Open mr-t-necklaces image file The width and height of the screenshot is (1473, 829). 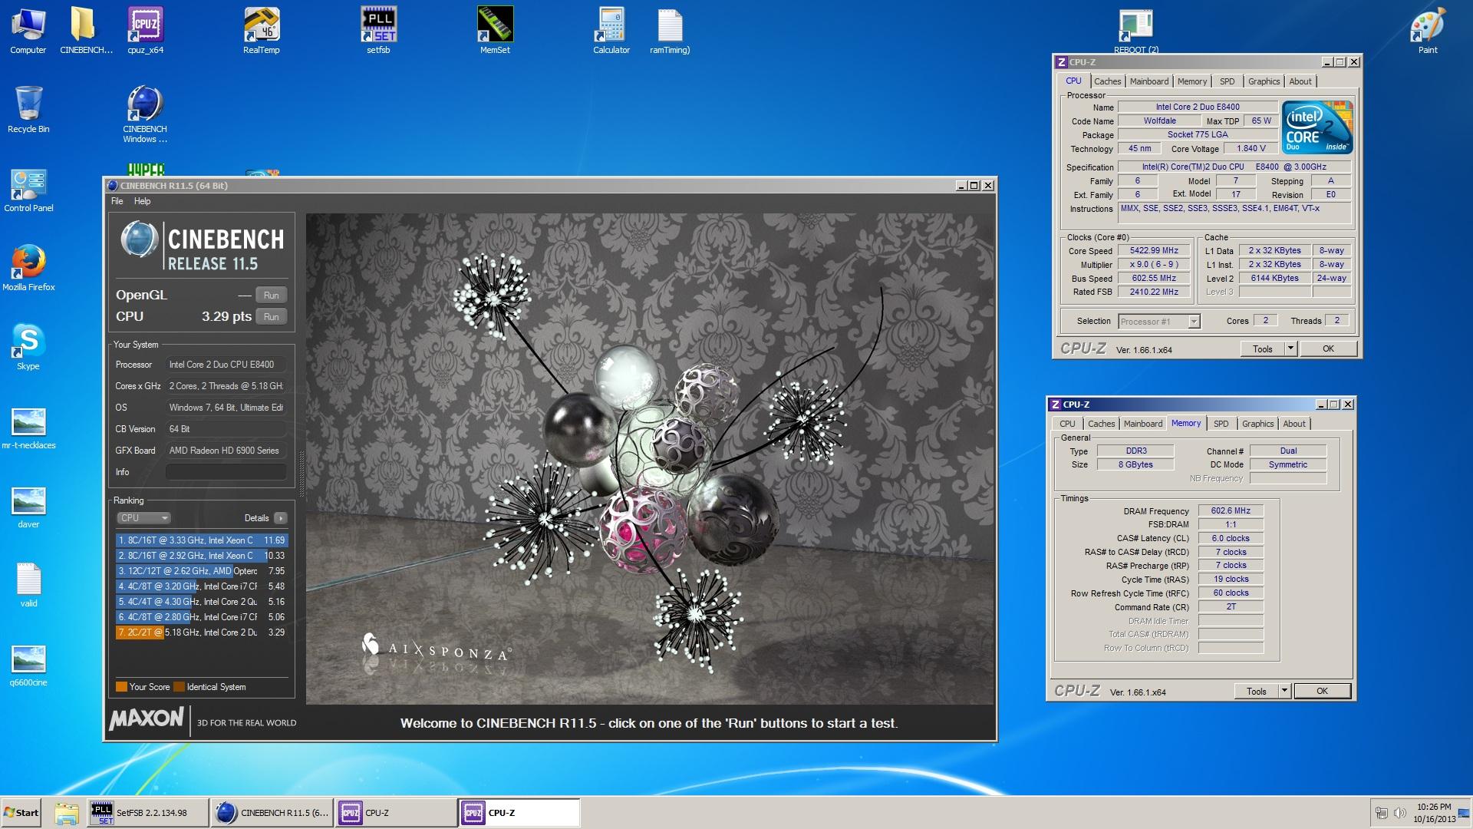pyautogui.click(x=28, y=428)
